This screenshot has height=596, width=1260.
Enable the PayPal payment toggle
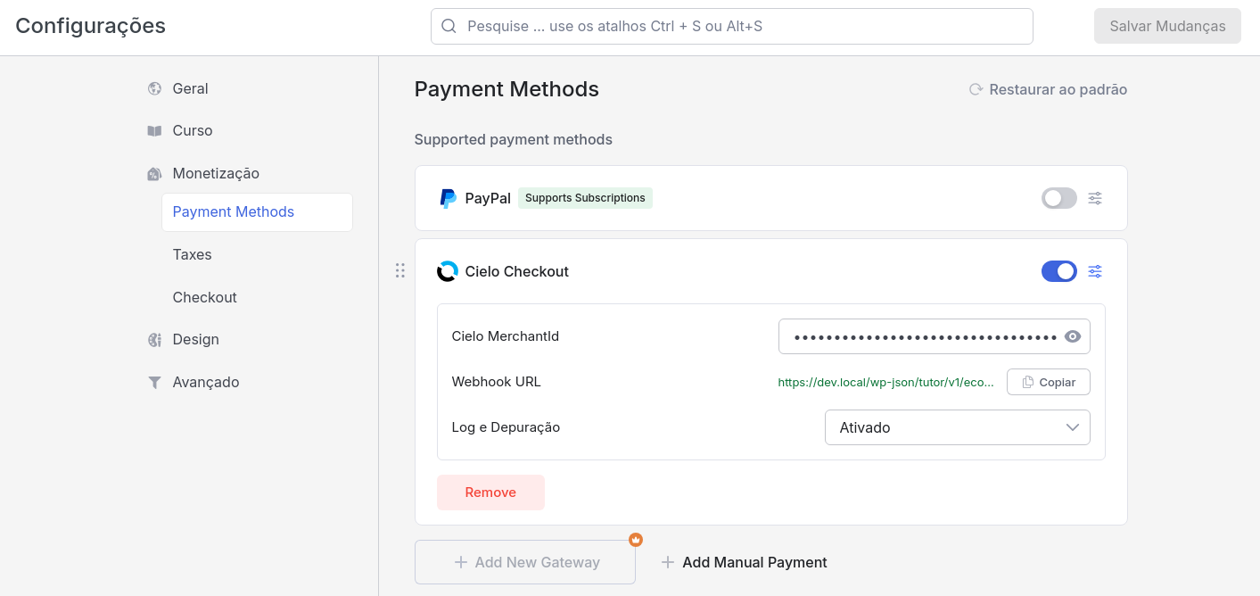(1058, 198)
